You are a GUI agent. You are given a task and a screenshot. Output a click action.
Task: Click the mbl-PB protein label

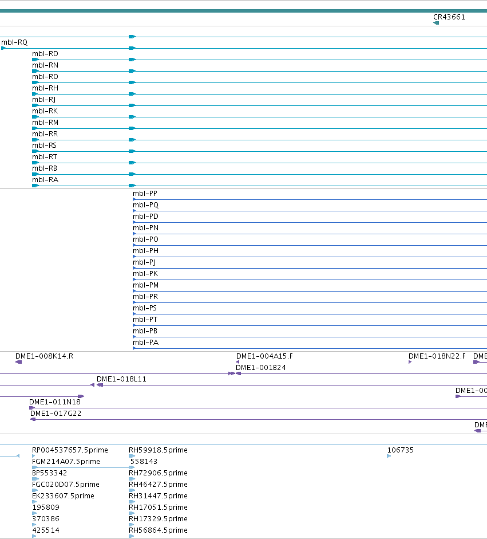(145, 331)
